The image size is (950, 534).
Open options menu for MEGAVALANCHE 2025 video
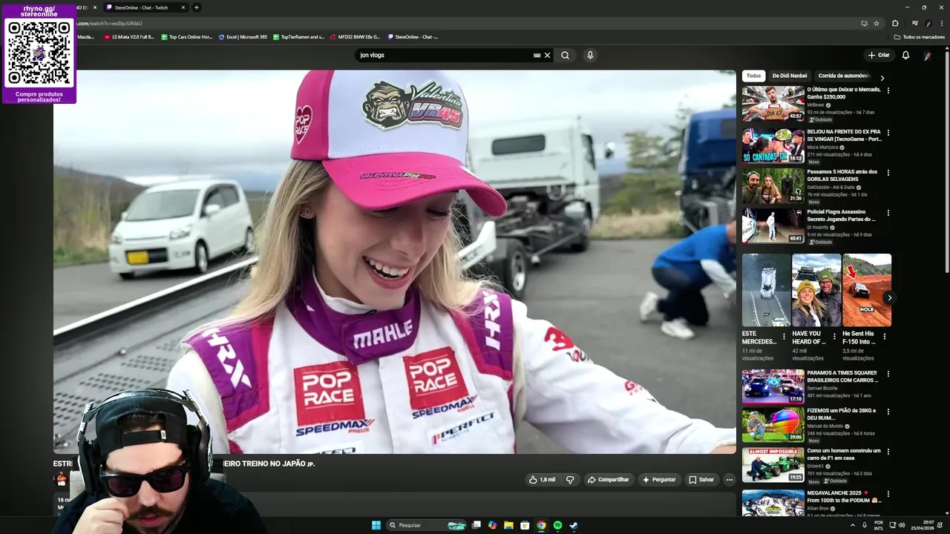tap(888, 494)
